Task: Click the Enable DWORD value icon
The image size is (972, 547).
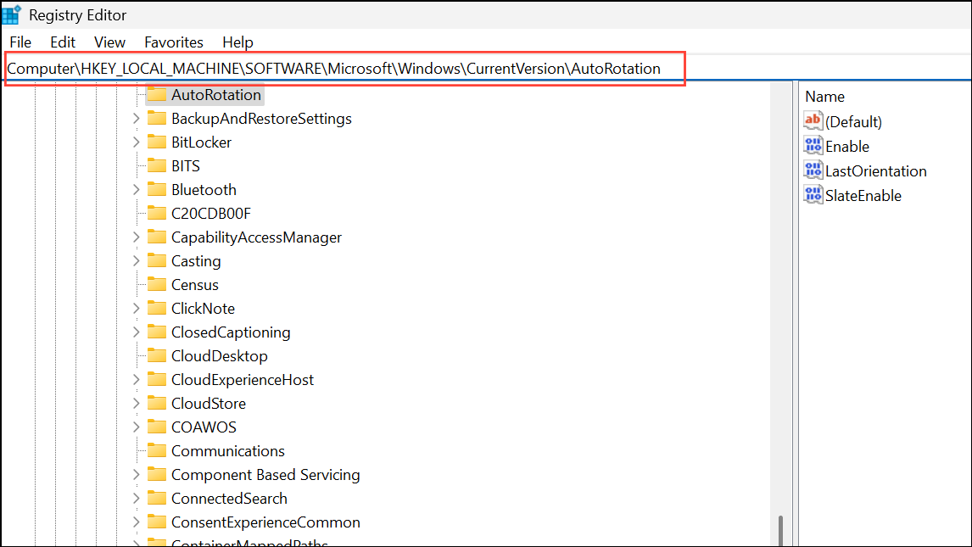Action: click(x=813, y=146)
